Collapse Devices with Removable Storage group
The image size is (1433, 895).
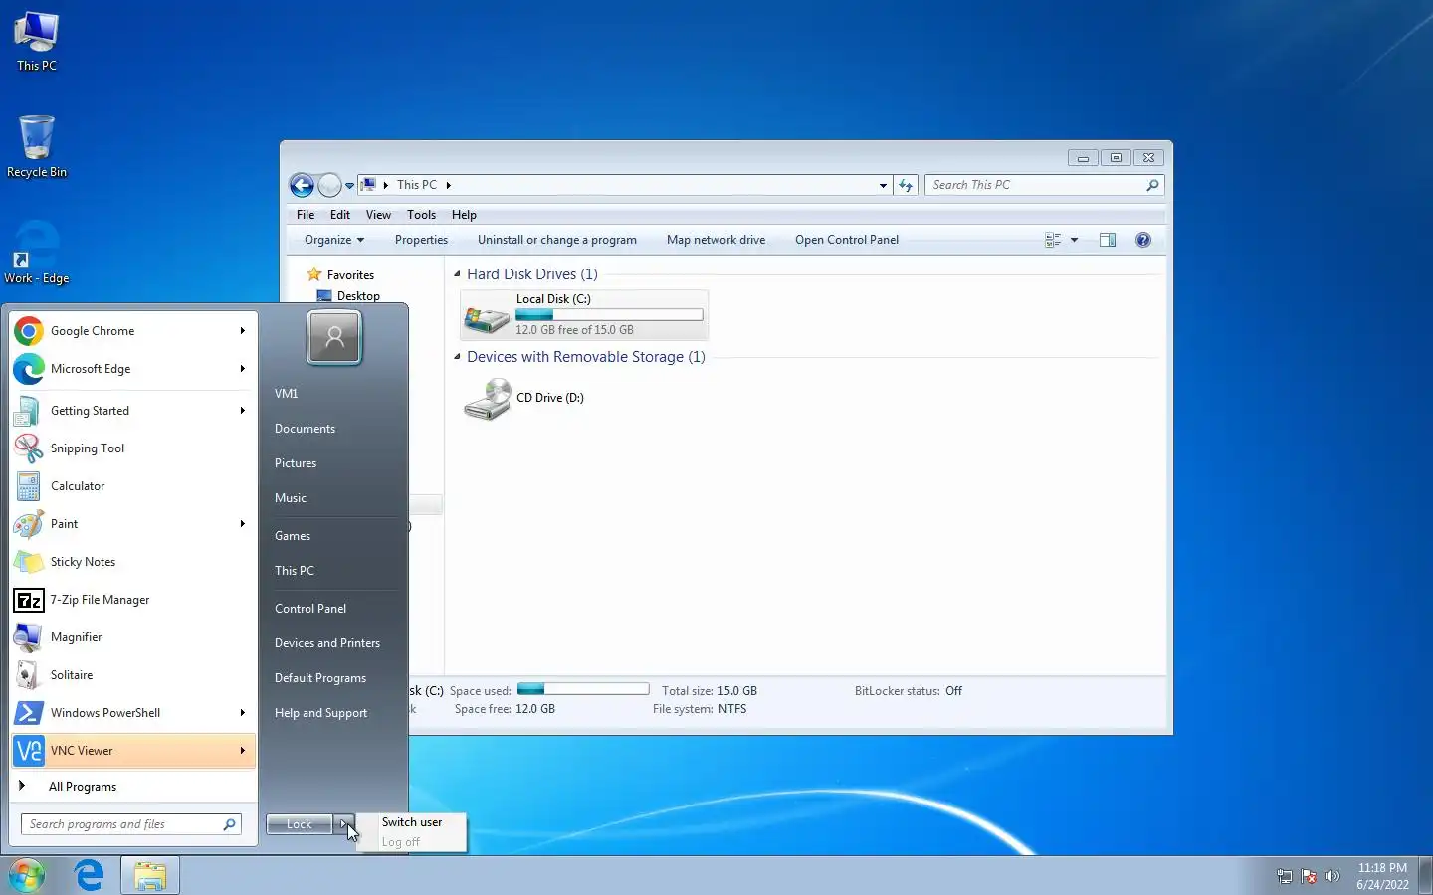pyautogui.click(x=458, y=357)
